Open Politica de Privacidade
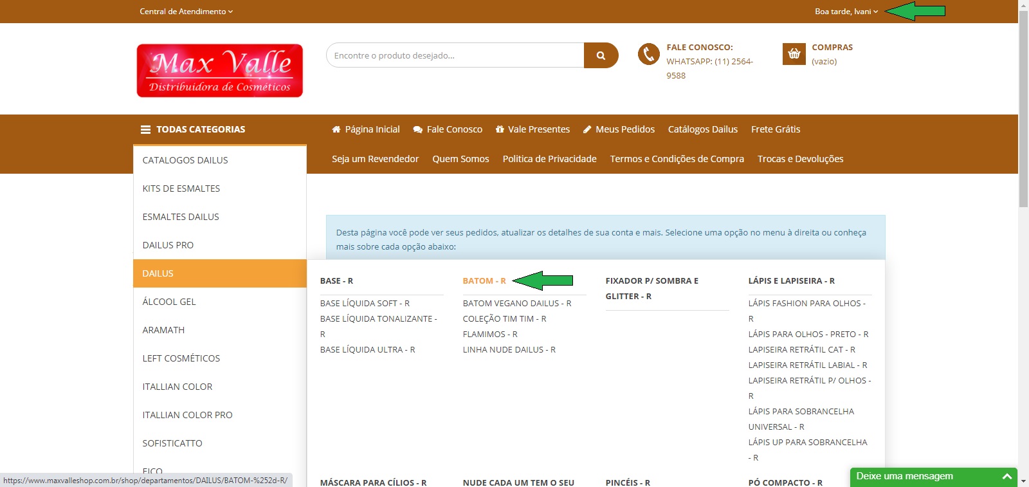The height and width of the screenshot is (487, 1029). click(550, 159)
